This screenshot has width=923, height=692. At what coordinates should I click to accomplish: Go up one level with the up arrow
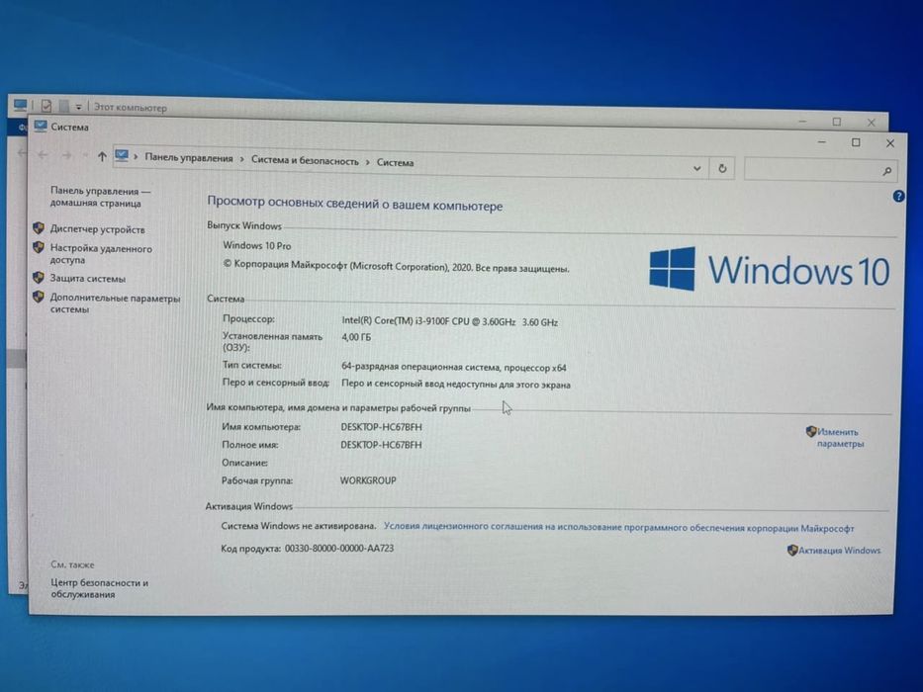click(x=102, y=156)
